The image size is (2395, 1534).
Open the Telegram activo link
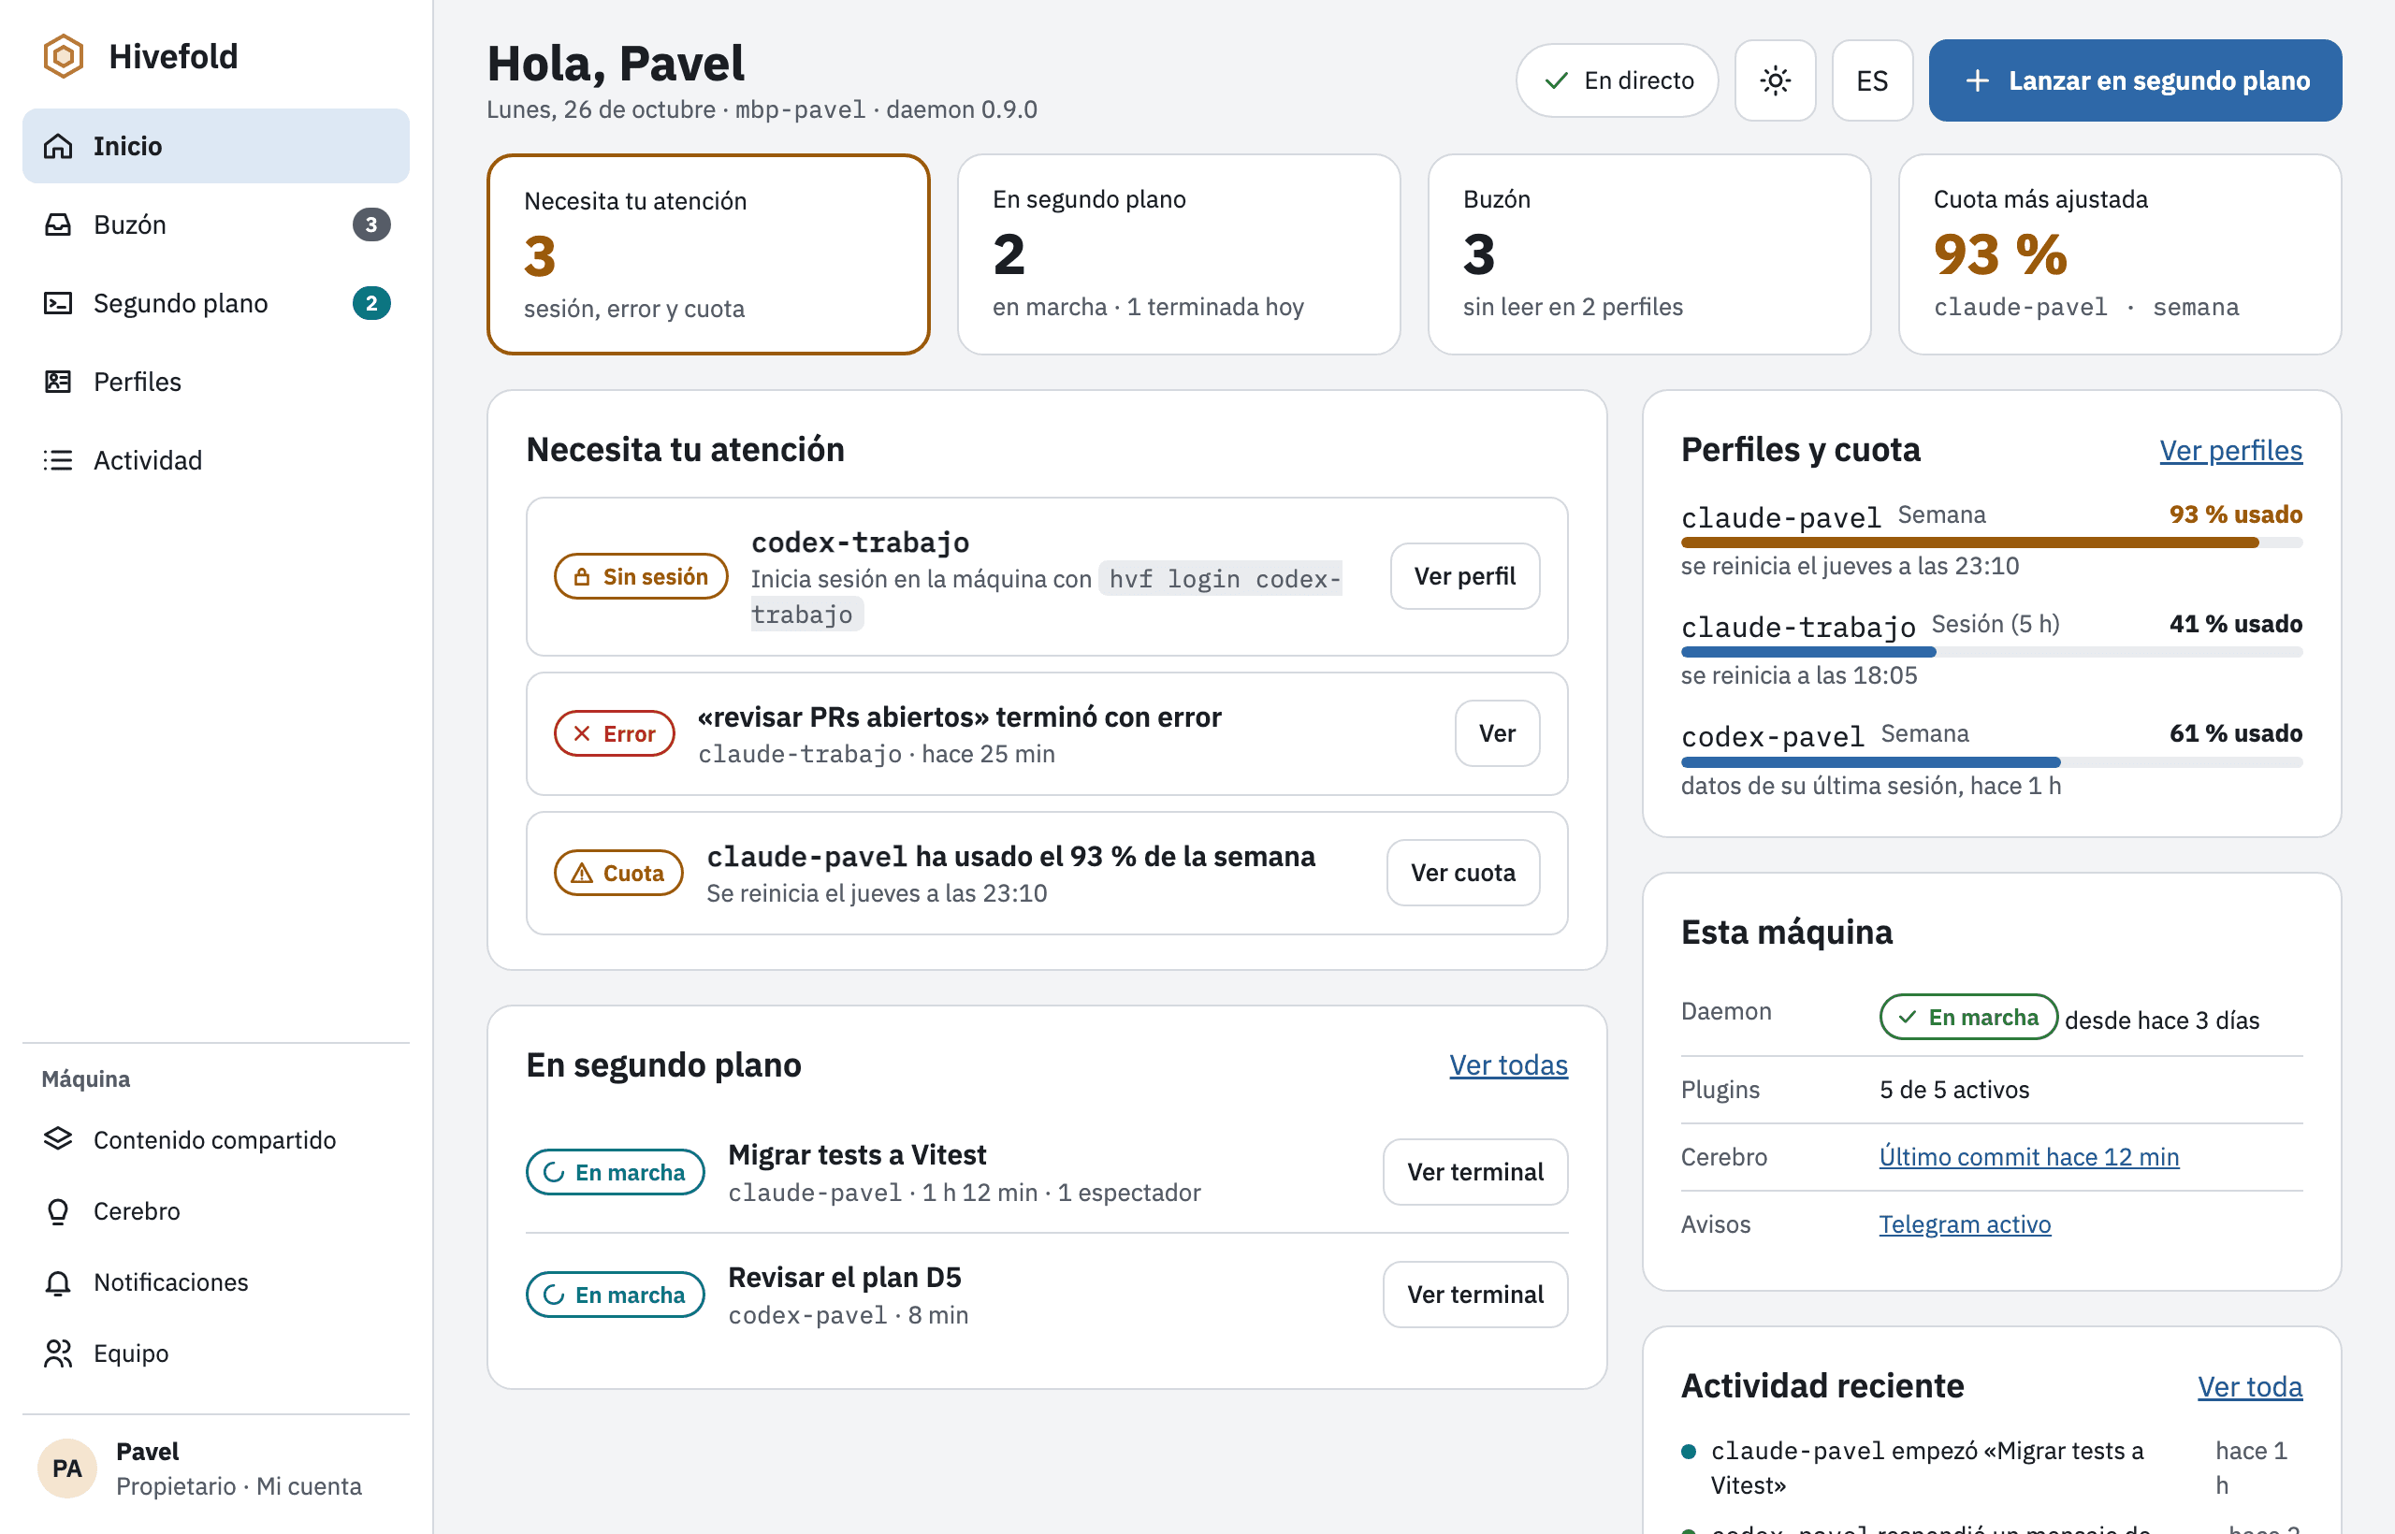[1965, 1225]
